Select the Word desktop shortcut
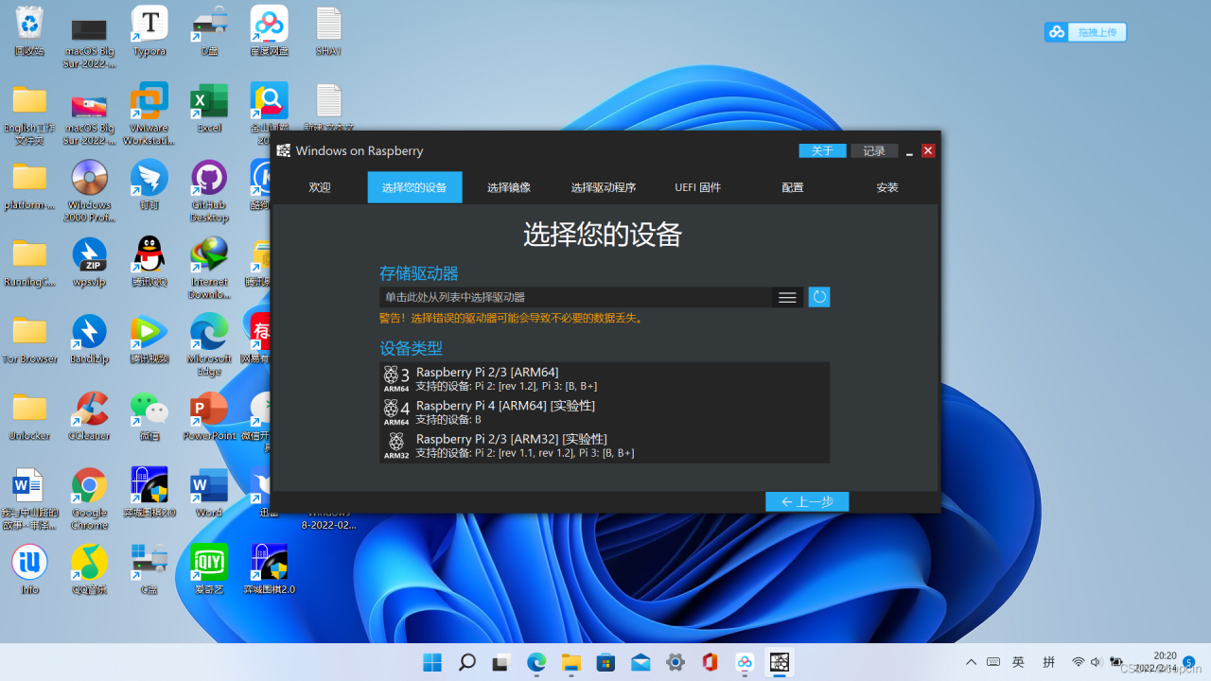Image resolution: width=1211 pixels, height=681 pixels. click(x=209, y=493)
